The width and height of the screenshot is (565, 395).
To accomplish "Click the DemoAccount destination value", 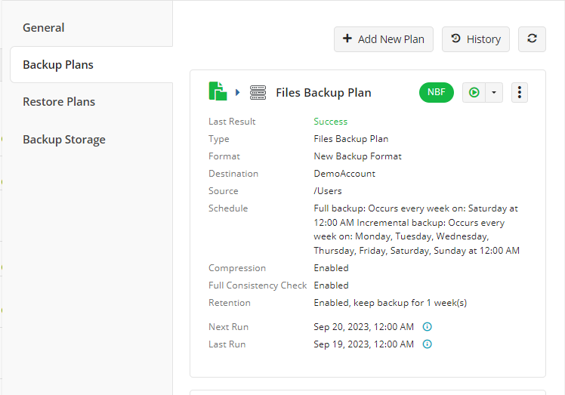I will point(344,174).
